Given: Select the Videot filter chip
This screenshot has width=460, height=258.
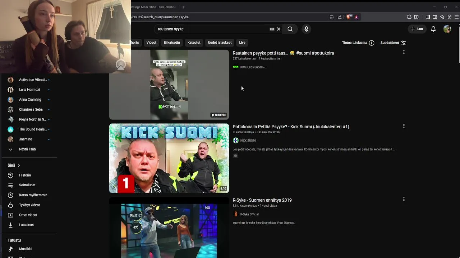Looking at the screenshot, I should 151,42.
